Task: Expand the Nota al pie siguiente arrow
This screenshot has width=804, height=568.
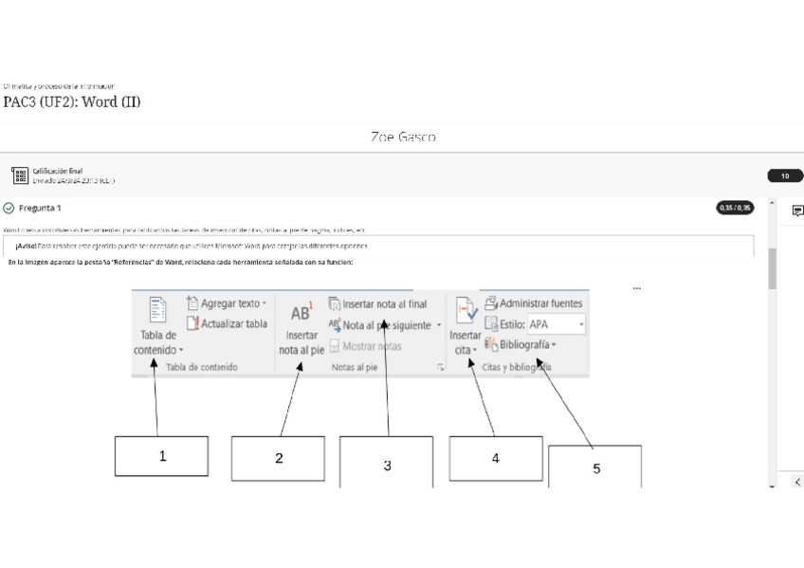Action: tap(440, 325)
